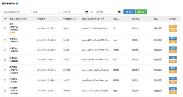
Task: Check the row for 100.00 withdrawal
Action: 5,28
